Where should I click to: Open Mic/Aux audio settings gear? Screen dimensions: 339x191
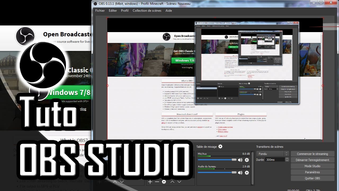point(247,160)
